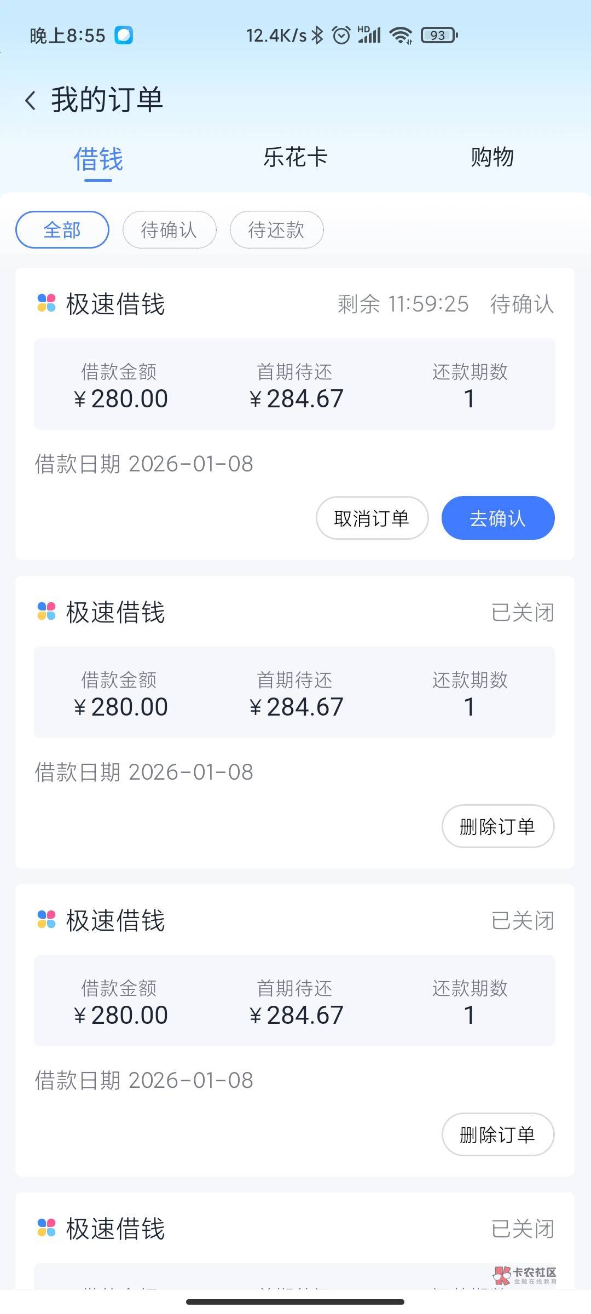The height and width of the screenshot is (1314, 591).
Task: Delete the third order with 删除订单
Action: [x=497, y=1134]
